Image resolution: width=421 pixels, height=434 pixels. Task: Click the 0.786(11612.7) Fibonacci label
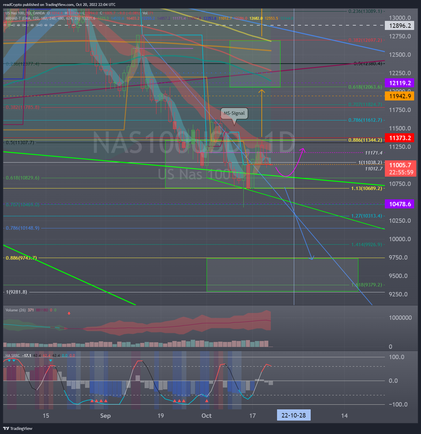click(365, 120)
